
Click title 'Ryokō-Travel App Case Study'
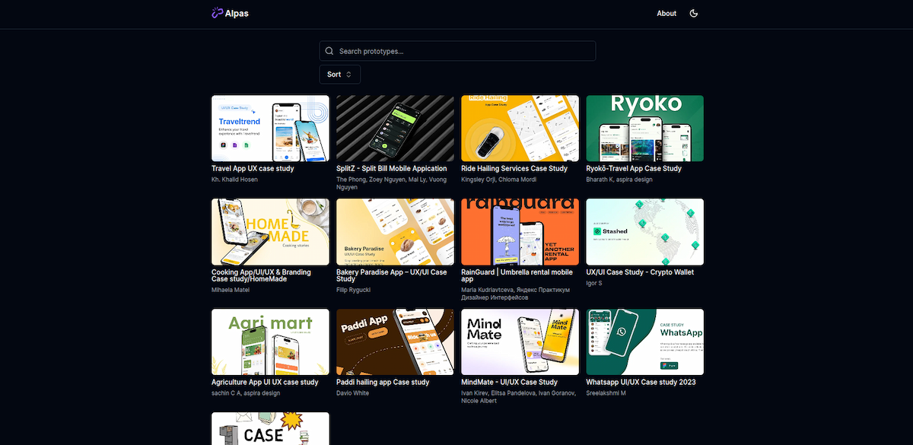pyautogui.click(x=634, y=169)
